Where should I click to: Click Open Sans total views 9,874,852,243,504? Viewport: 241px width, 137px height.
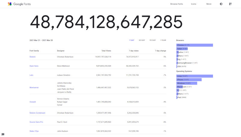click(x=104, y=66)
